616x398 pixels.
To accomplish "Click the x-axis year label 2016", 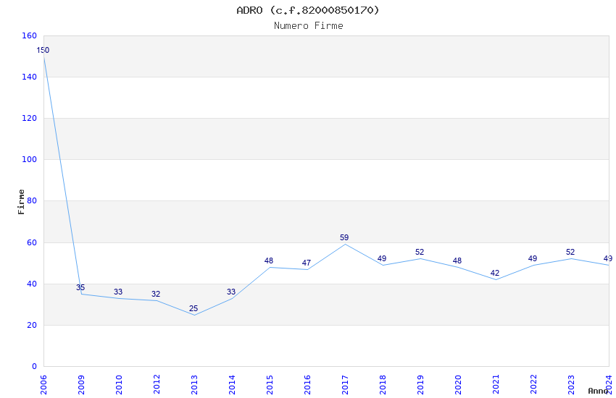I will [307, 385].
